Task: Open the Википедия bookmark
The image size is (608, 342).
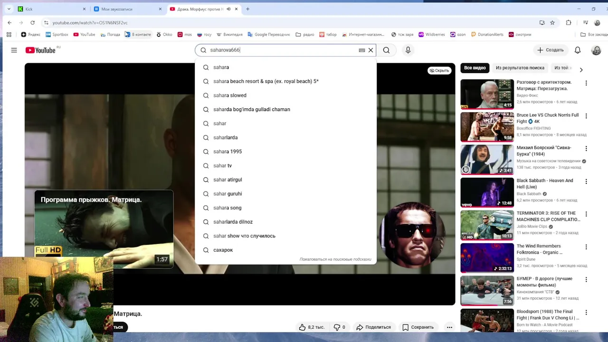Action: point(229,34)
